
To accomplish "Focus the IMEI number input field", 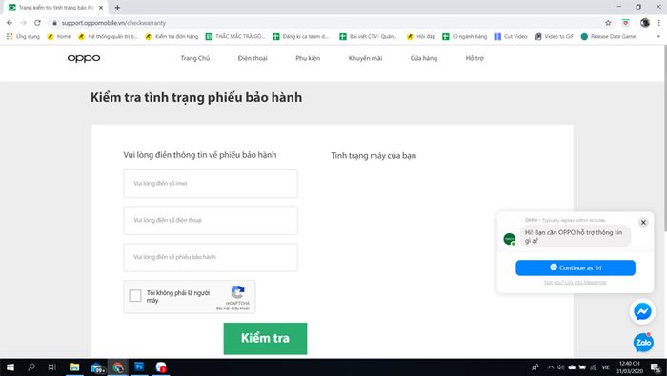I will (211, 184).
